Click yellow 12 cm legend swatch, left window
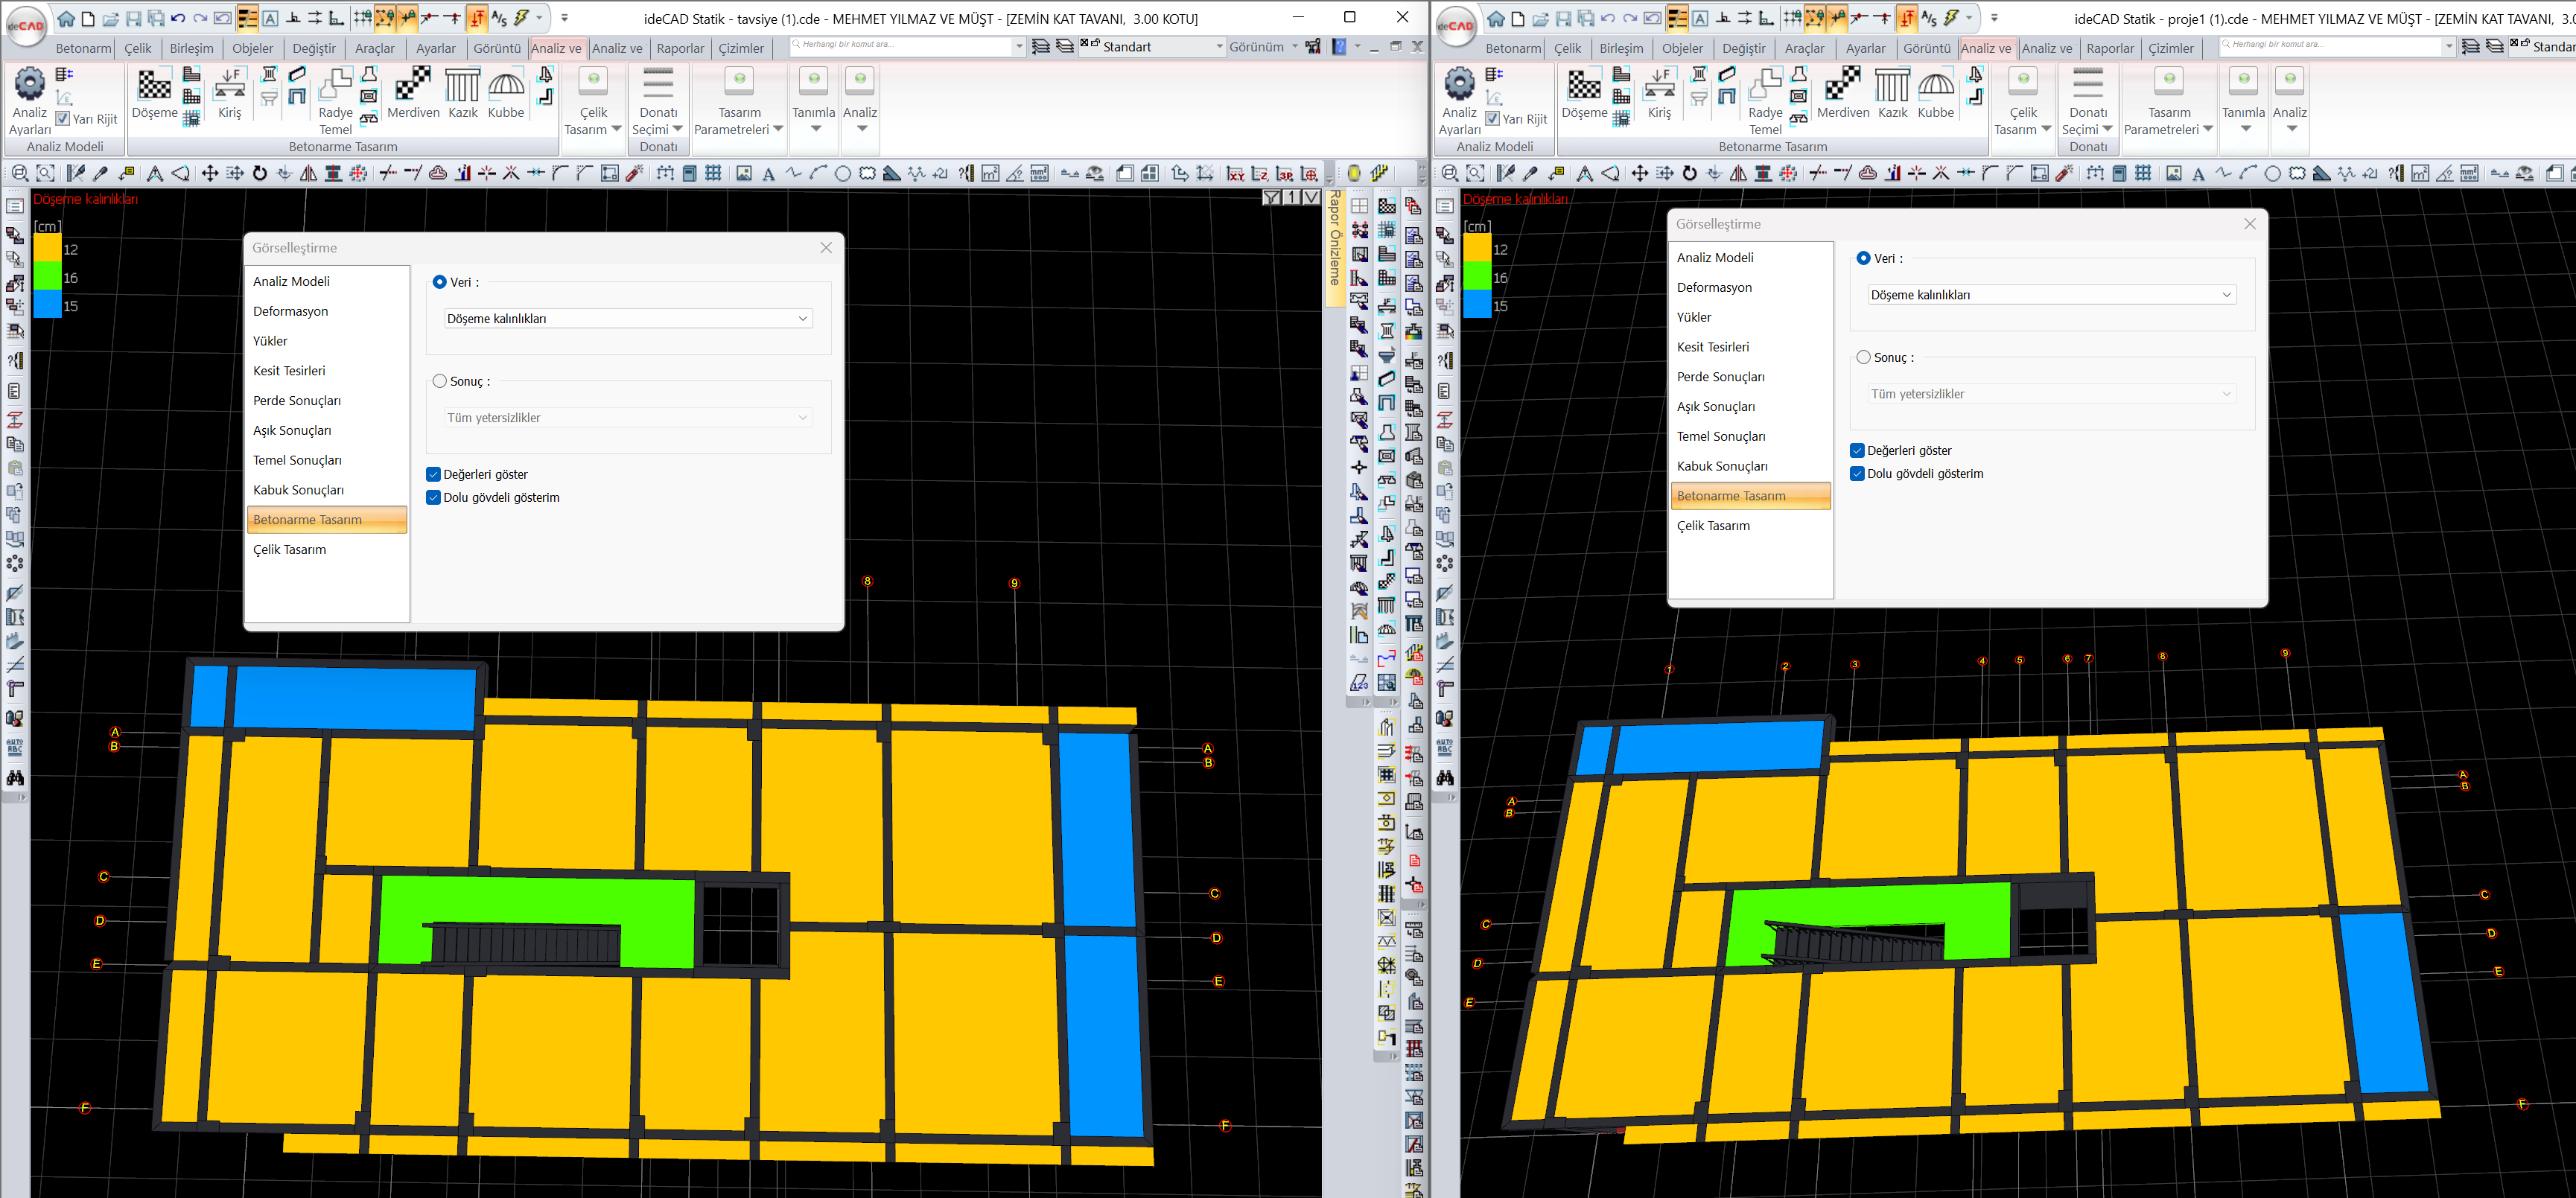The width and height of the screenshot is (2576, 1198). point(47,248)
